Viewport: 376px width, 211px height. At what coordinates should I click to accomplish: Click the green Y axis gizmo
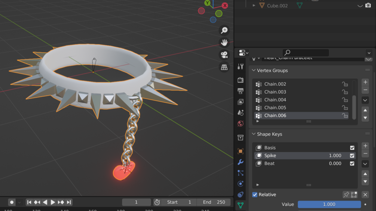pos(207,3)
